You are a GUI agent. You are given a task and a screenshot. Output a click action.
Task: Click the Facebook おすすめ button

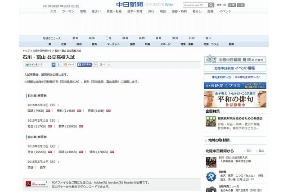coord(85,64)
